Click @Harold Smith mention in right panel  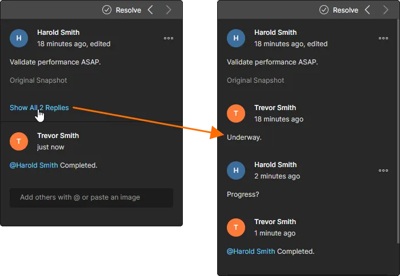click(251, 251)
